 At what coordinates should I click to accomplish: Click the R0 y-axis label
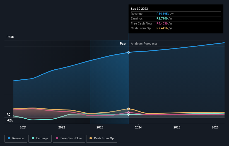click(x=8, y=115)
